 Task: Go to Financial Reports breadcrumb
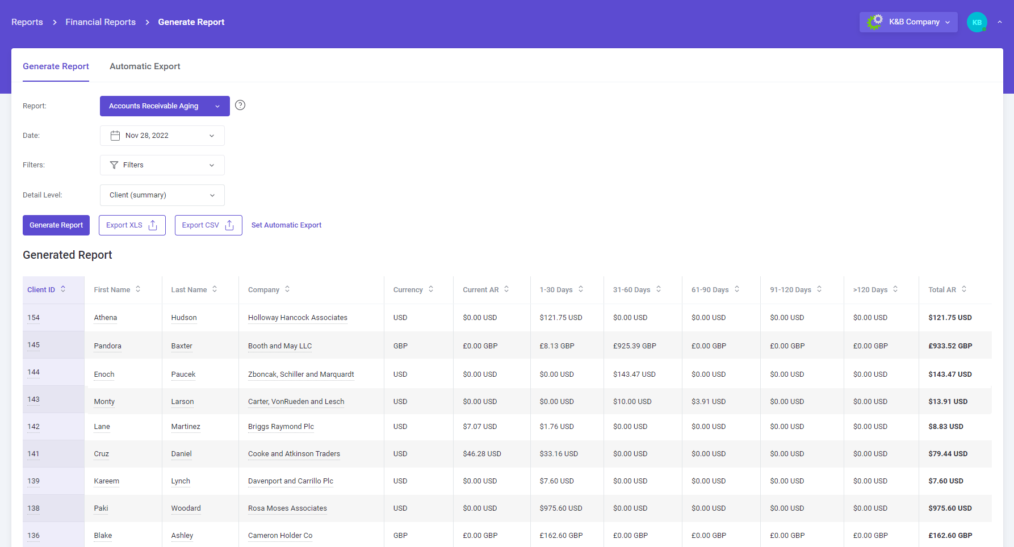[100, 22]
